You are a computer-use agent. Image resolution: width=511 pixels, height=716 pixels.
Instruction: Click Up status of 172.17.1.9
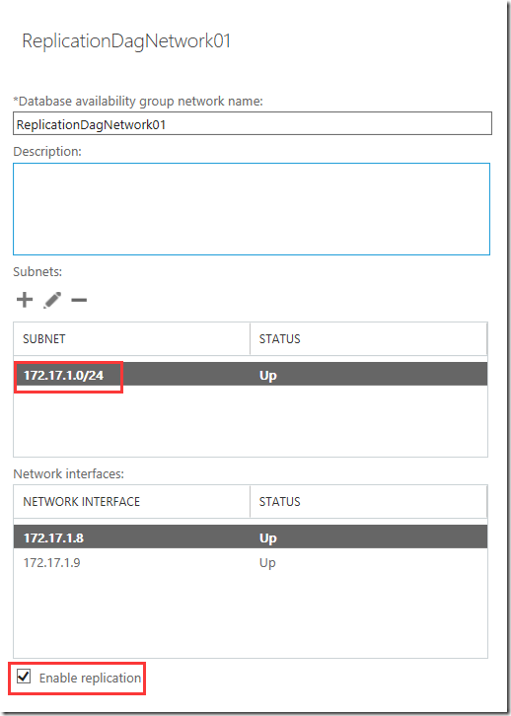(x=267, y=562)
